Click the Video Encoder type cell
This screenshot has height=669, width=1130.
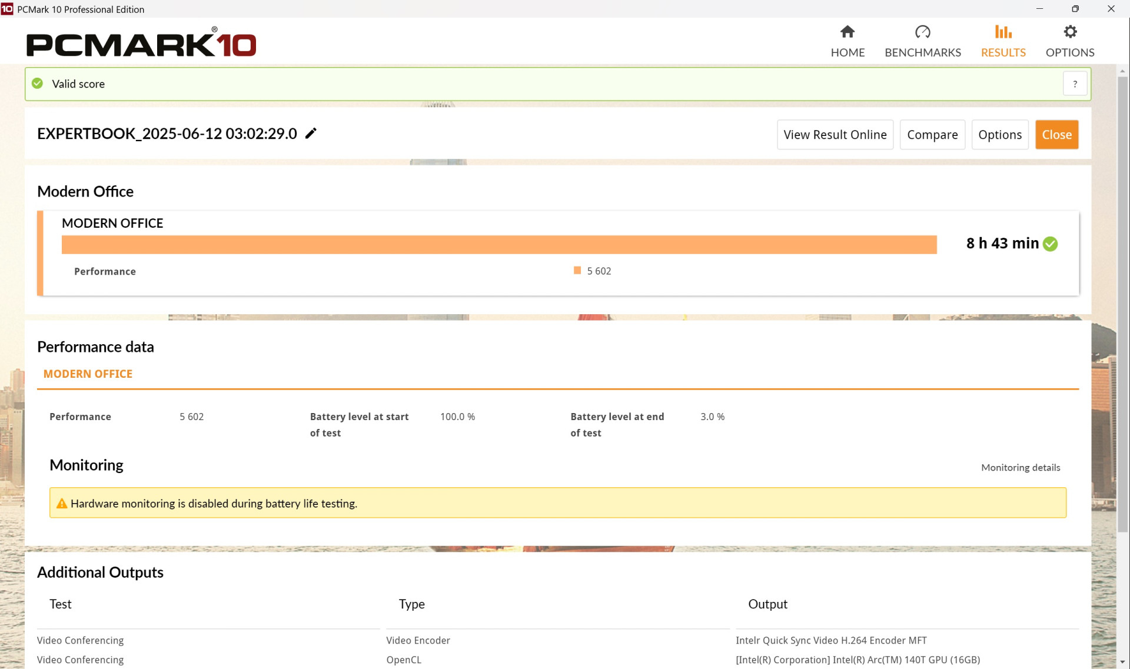pos(418,641)
